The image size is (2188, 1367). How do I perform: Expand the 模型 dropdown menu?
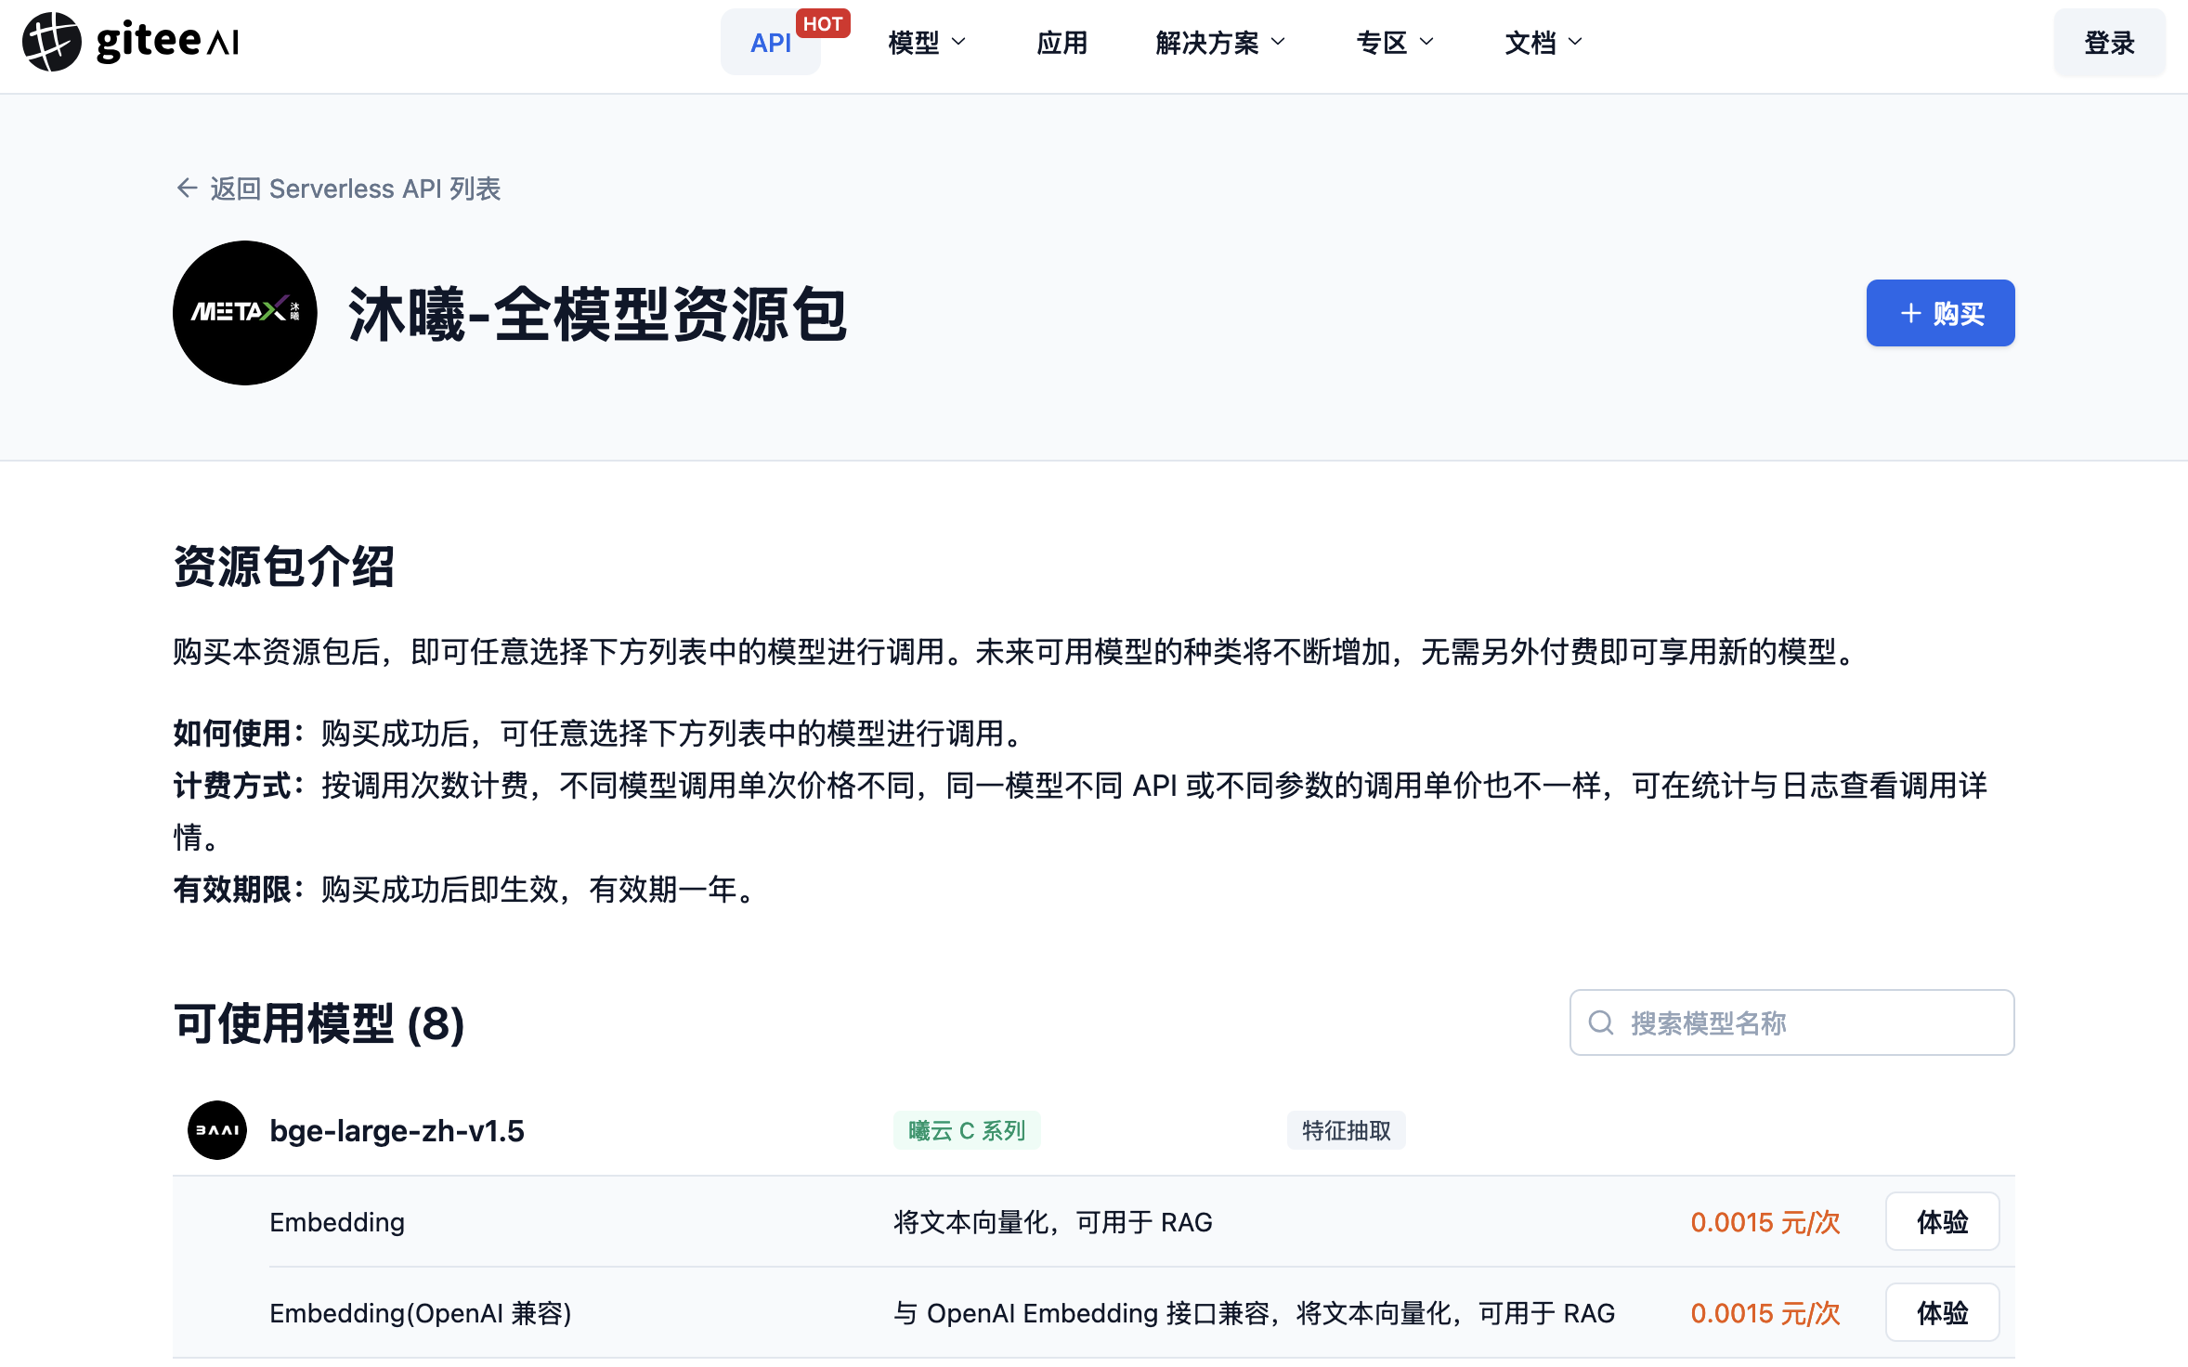point(927,43)
